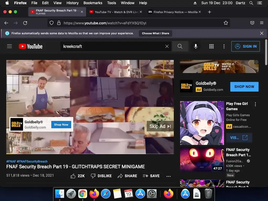The height and width of the screenshot is (201, 268).
Task: Open the Tools menu
Action: click(111, 3)
